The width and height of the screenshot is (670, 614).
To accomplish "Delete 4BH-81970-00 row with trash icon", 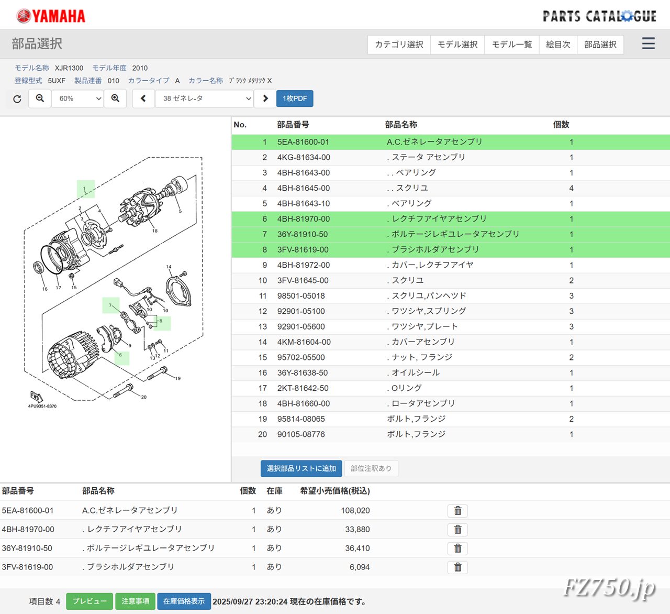I will click(x=457, y=530).
